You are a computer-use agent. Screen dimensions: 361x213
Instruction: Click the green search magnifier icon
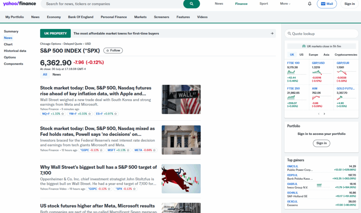click(x=191, y=4)
